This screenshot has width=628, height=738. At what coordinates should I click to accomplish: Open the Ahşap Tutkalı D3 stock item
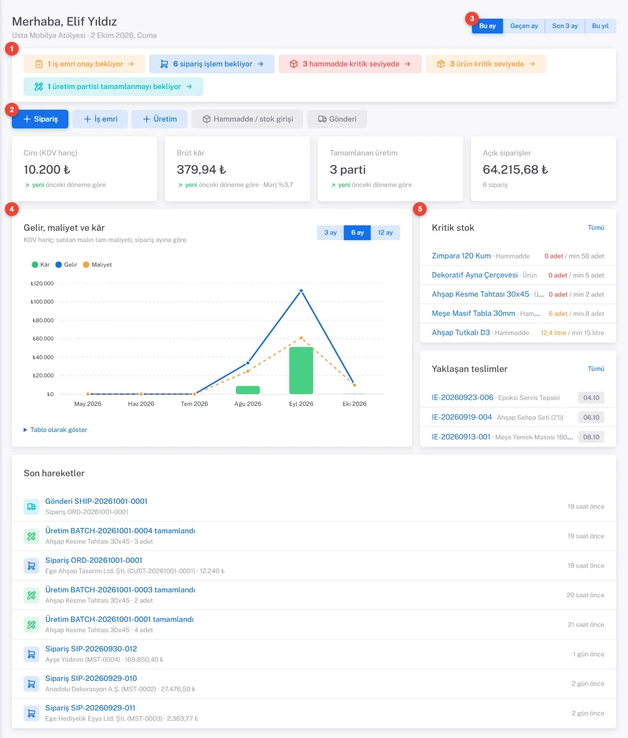pyautogui.click(x=461, y=333)
